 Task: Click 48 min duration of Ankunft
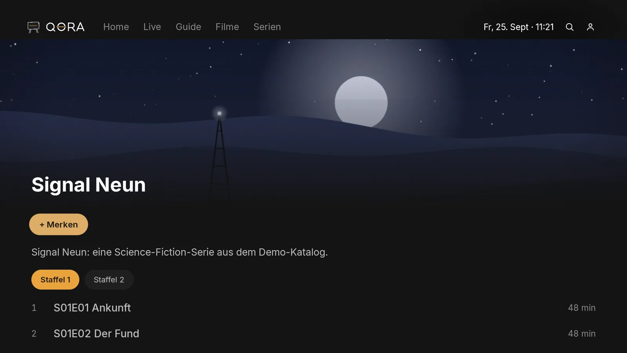(x=582, y=308)
